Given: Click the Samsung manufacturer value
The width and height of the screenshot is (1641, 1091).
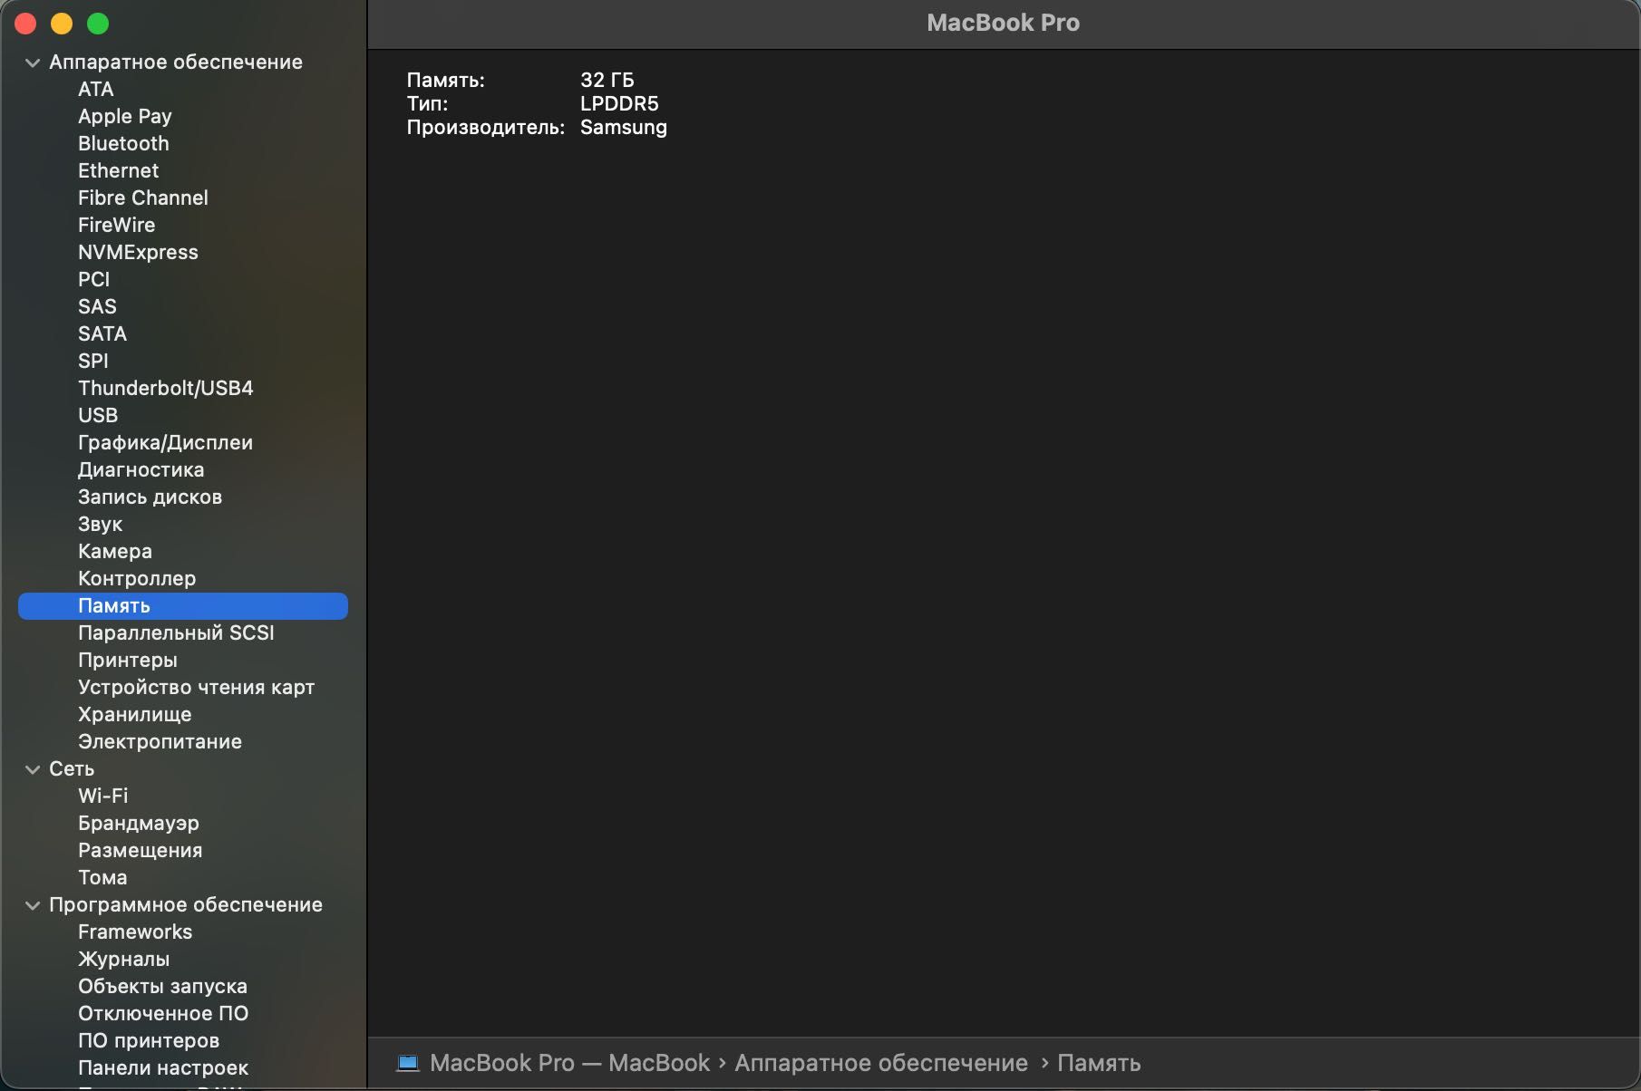Looking at the screenshot, I should click(x=624, y=127).
